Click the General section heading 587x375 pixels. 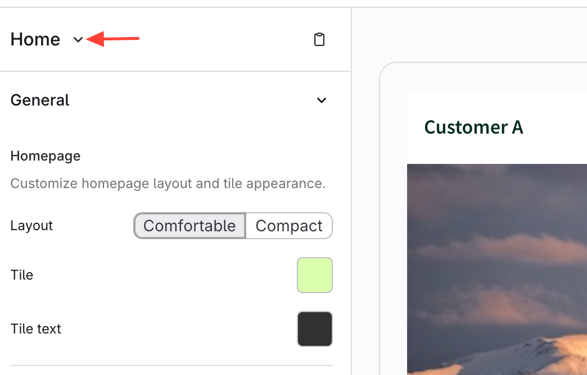(40, 100)
